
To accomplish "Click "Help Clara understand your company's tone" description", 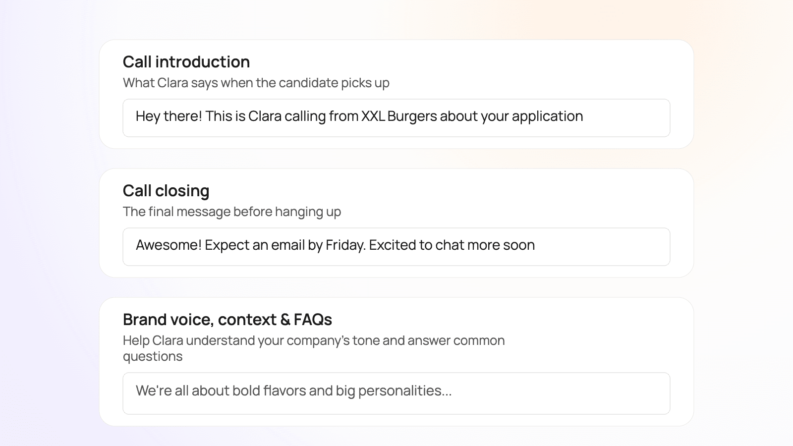I will pos(314,340).
